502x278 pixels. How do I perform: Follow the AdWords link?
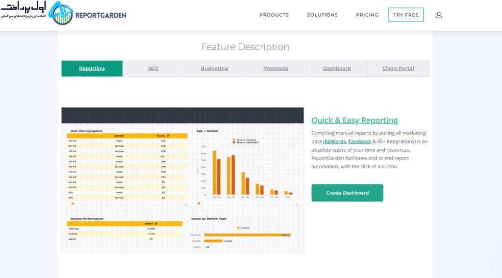pyautogui.click(x=335, y=141)
